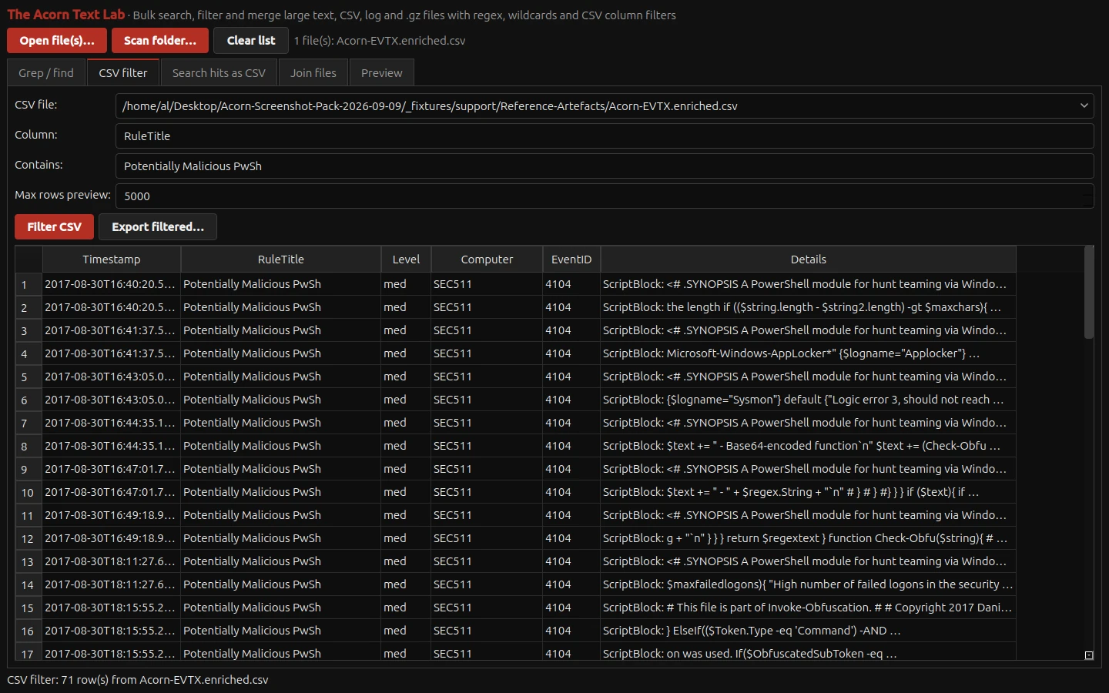Click the EventID column header
This screenshot has width=1109, height=693.
tap(571, 259)
